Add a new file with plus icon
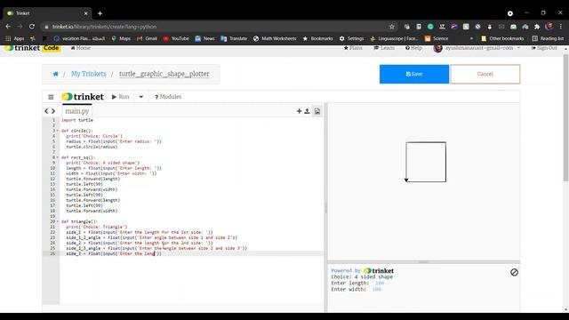This screenshot has width=569, height=320. click(x=299, y=111)
